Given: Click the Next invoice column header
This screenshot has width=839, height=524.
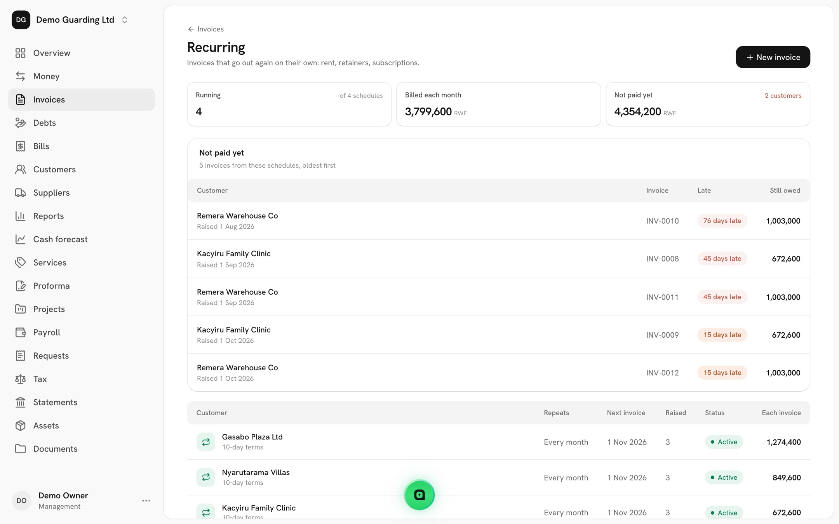Looking at the screenshot, I should pyautogui.click(x=626, y=413).
